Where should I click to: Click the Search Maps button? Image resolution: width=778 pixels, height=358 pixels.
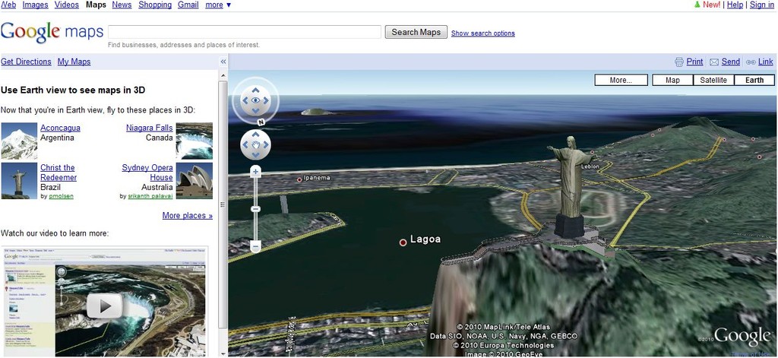tap(416, 32)
